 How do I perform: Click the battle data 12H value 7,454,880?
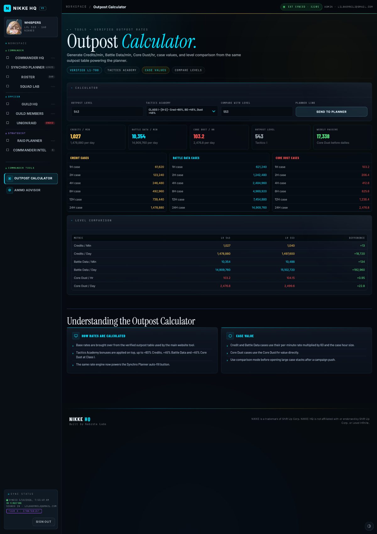pyautogui.click(x=260, y=200)
